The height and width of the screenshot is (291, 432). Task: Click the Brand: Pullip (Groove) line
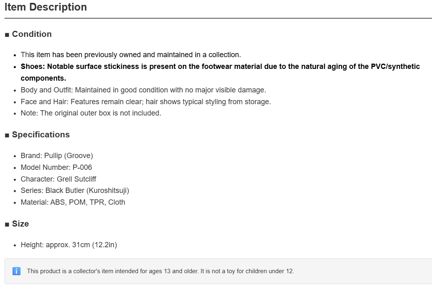click(57, 156)
